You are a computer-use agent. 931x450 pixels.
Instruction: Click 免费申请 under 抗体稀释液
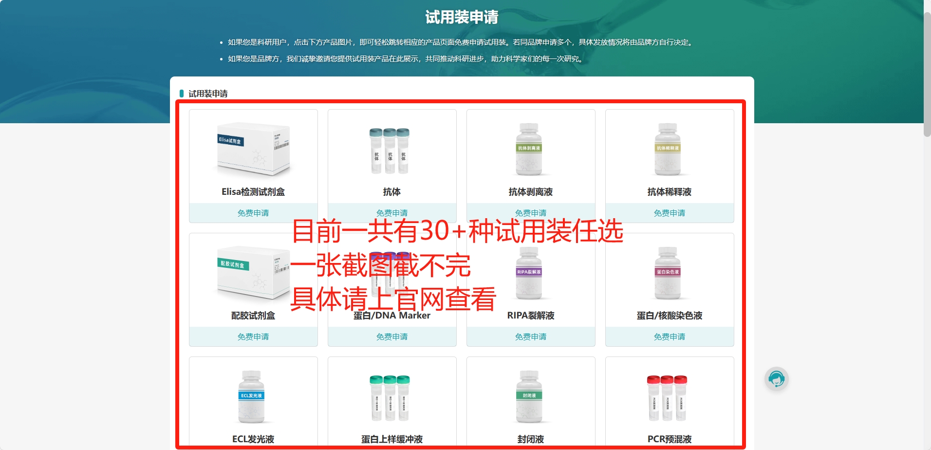click(x=669, y=213)
